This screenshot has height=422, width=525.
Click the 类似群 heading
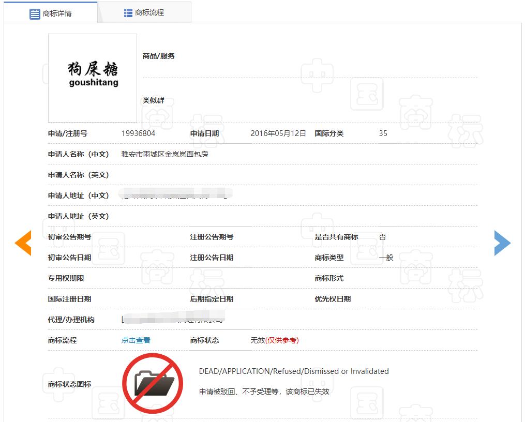point(154,100)
